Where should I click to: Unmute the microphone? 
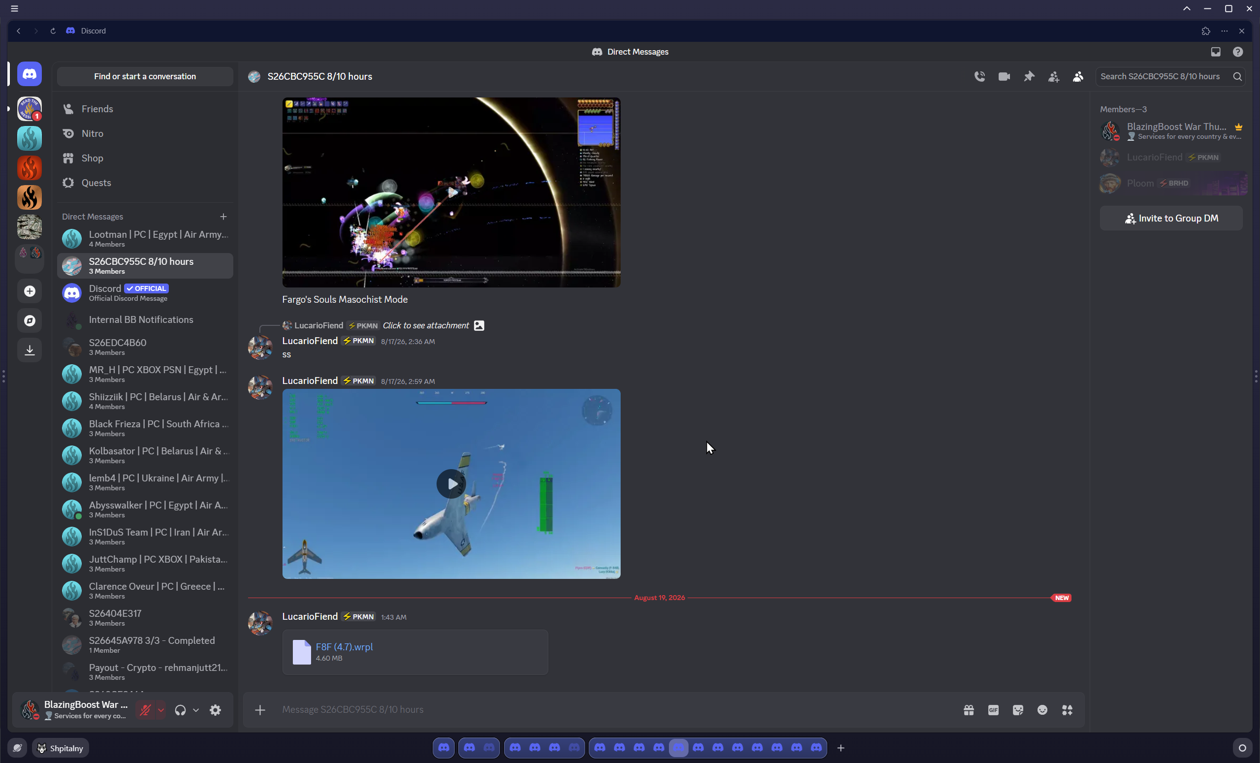pyautogui.click(x=145, y=710)
